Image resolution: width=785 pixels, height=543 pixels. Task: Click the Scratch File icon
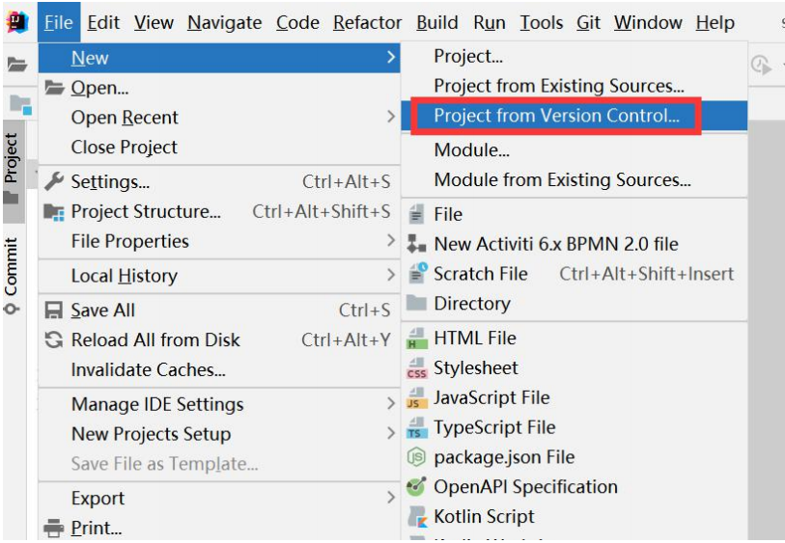point(417,273)
